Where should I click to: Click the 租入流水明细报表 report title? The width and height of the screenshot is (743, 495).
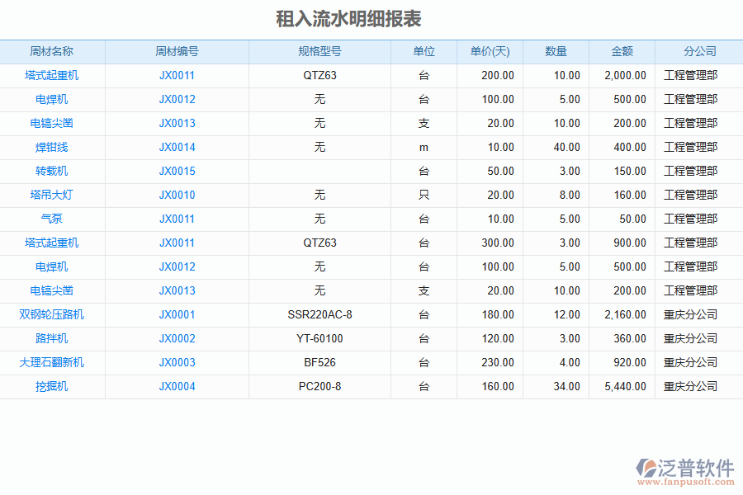(348, 19)
